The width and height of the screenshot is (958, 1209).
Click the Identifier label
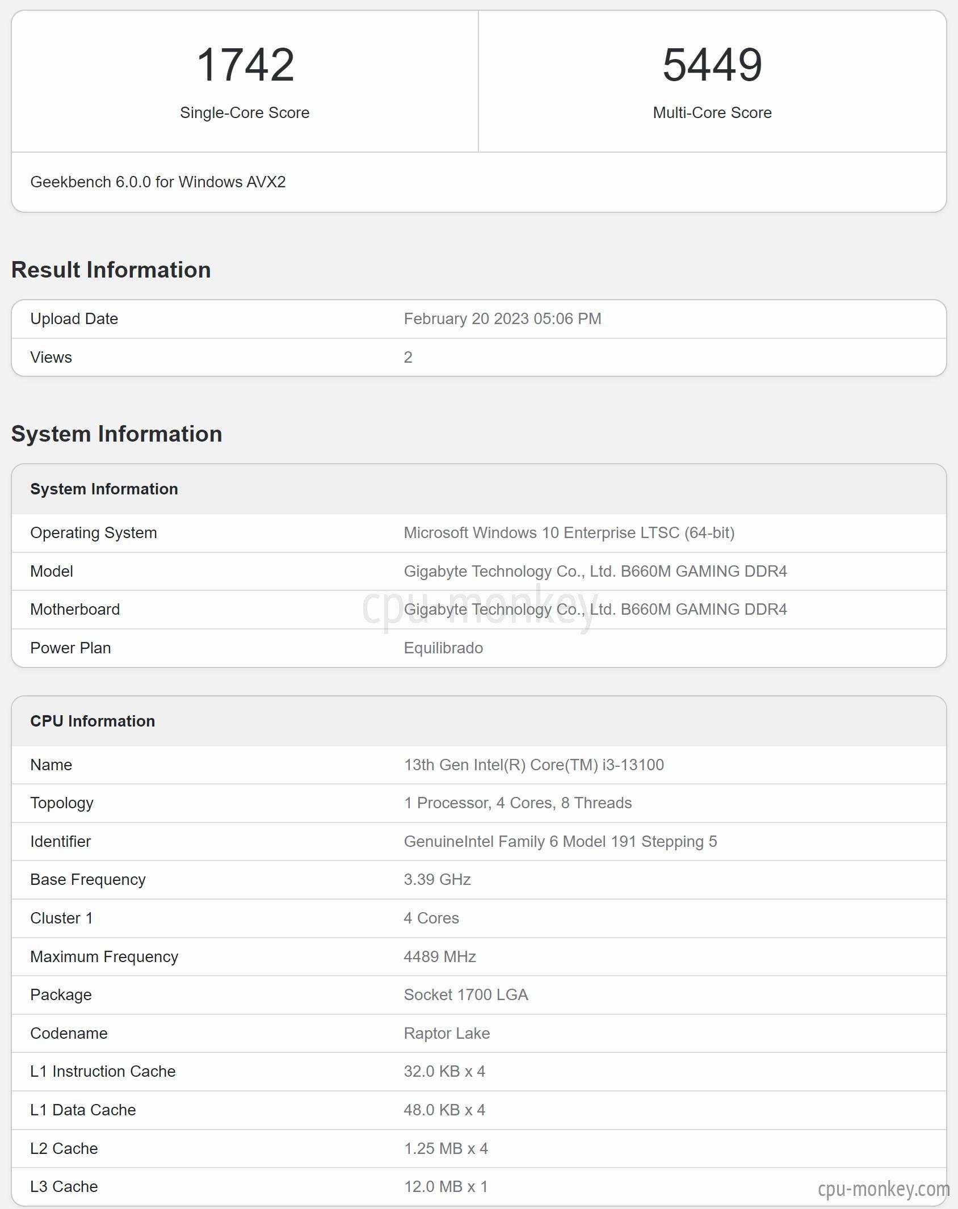(x=61, y=841)
